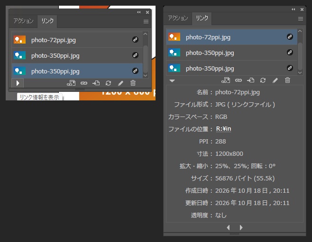Select middle photo-350ppi.jpg row in right panel
This screenshot has width=312, height=242.
[x=232, y=53]
